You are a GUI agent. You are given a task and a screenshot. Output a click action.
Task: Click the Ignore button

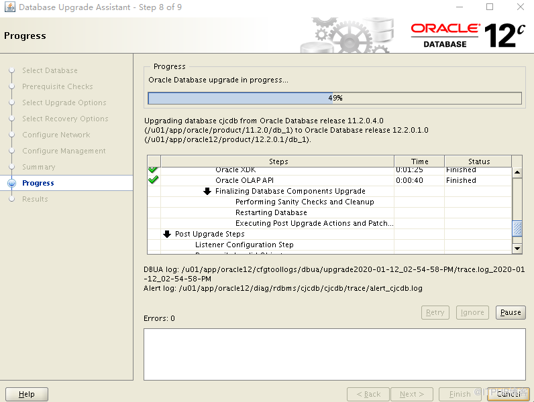pos(472,312)
